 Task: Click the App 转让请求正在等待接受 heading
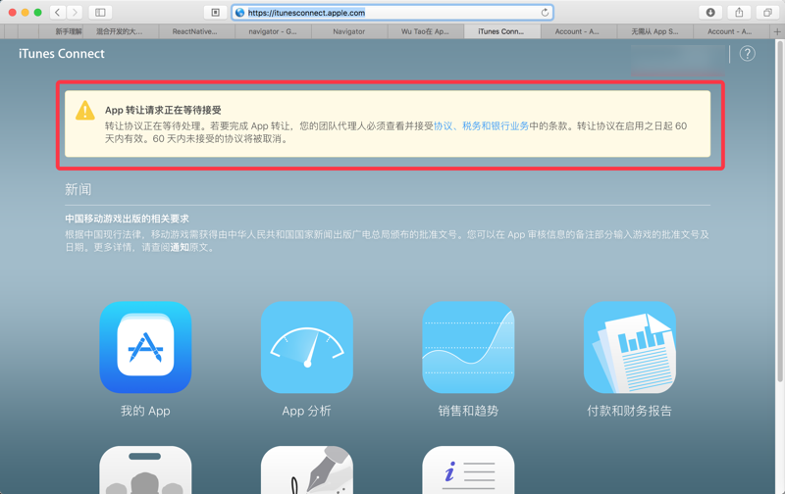163,110
